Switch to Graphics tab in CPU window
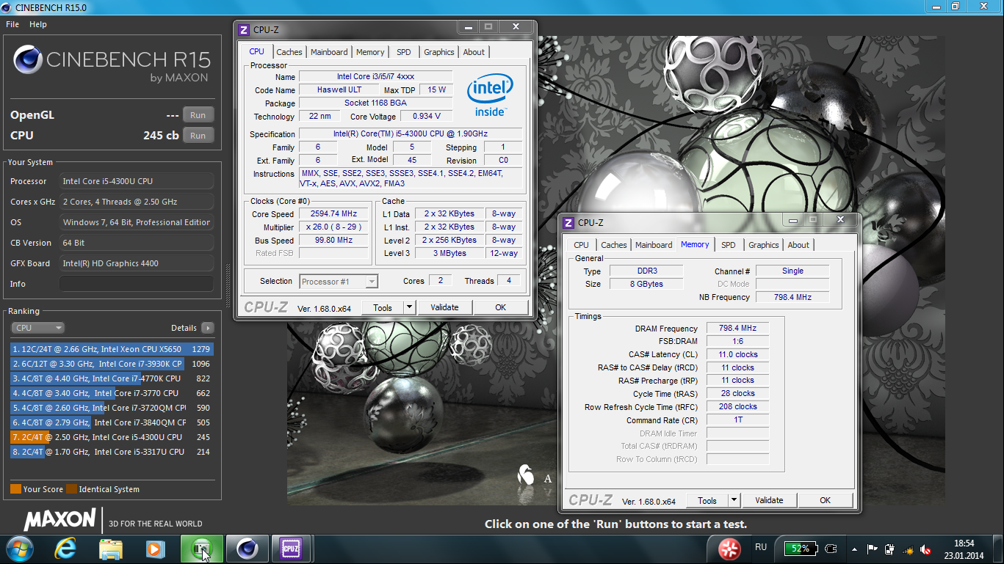 click(439, 52)
